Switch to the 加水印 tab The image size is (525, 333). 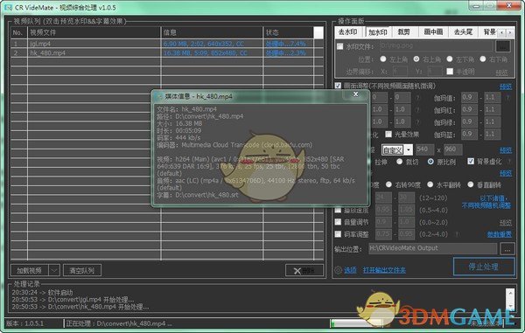coord(378,32)
